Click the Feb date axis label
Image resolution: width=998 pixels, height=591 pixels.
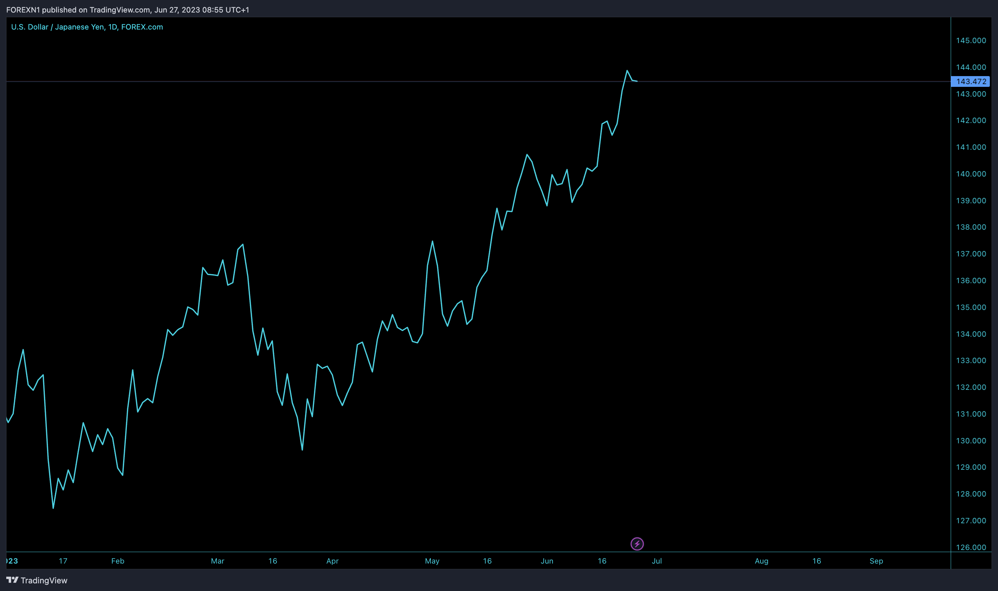click(118, 561)
